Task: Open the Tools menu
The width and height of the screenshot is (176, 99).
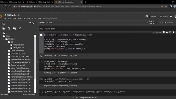Action: coord(34,18)
